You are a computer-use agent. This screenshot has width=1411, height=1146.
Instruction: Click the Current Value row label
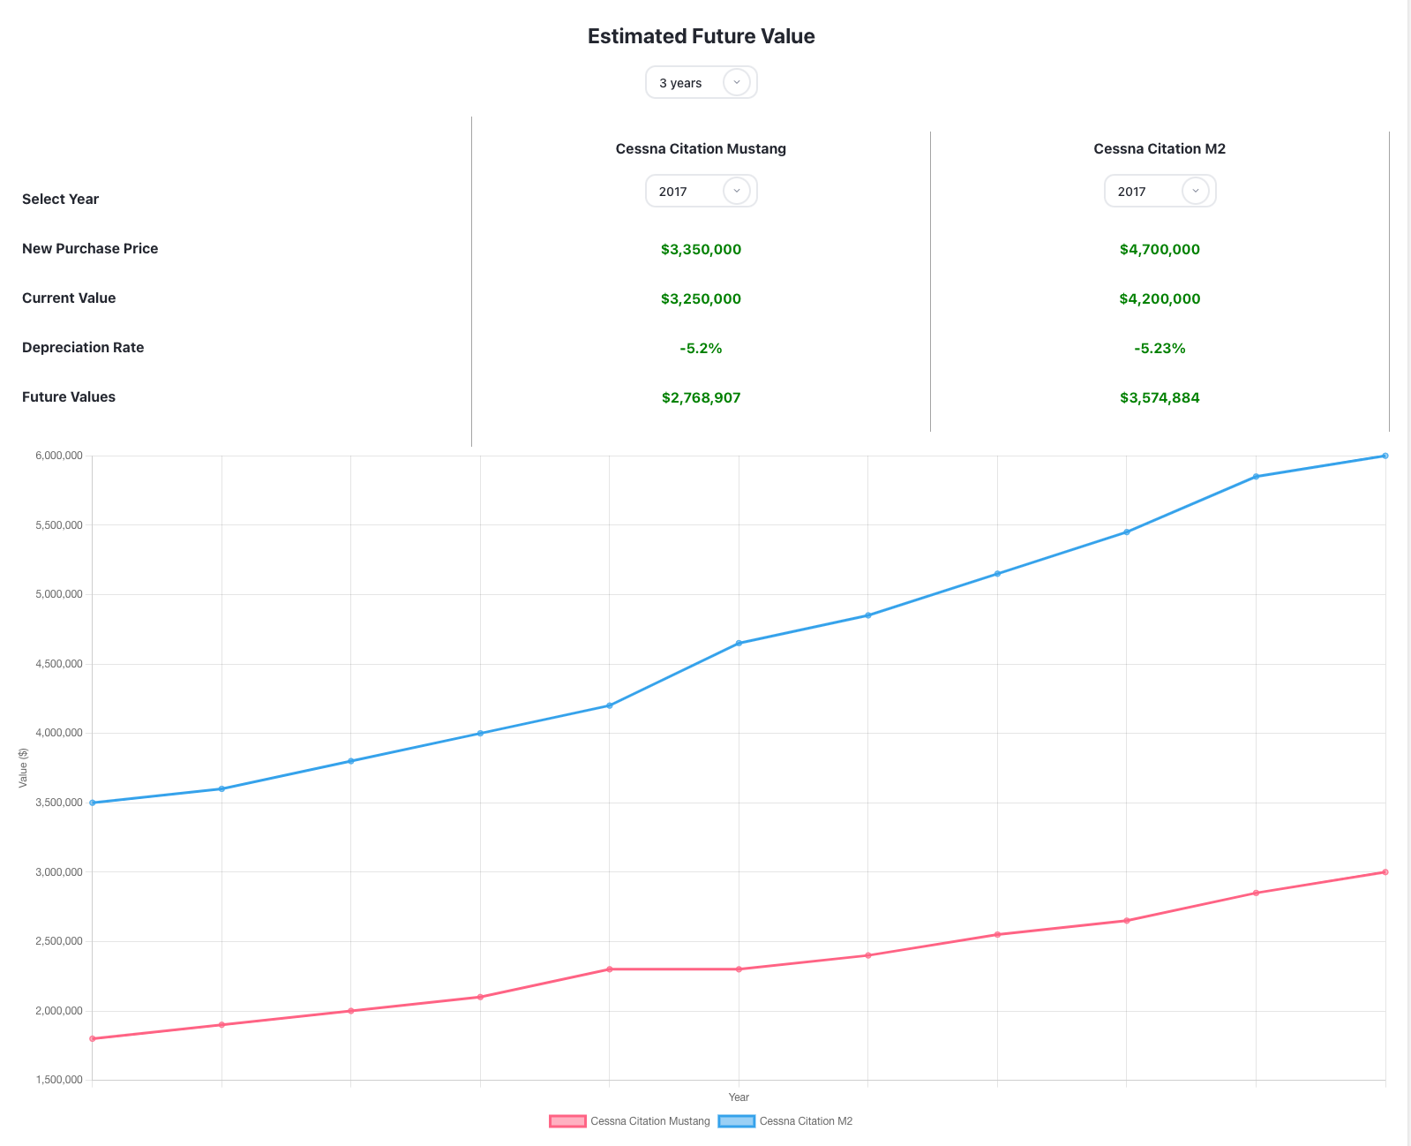pyautogui.click(x=69, y=298)
